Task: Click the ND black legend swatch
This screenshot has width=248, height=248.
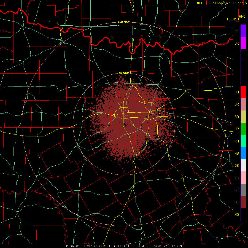Action: point(243,214)
